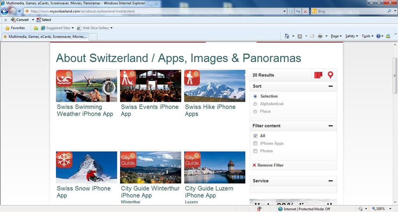Click the scrollbar down arrow
Screen dimensions: 398x212
pyautogui.click(x=395, y=202)
